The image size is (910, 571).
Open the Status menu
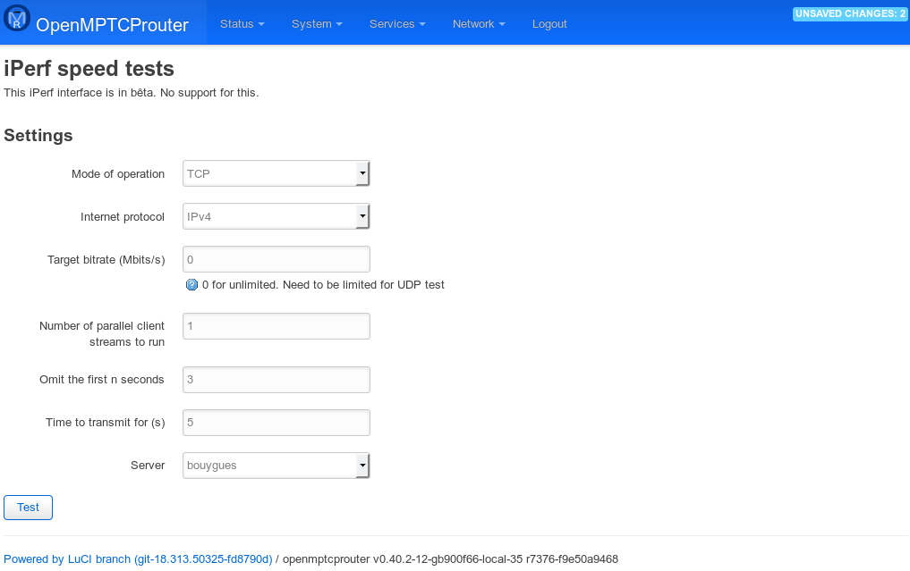(x=242, y=24)
